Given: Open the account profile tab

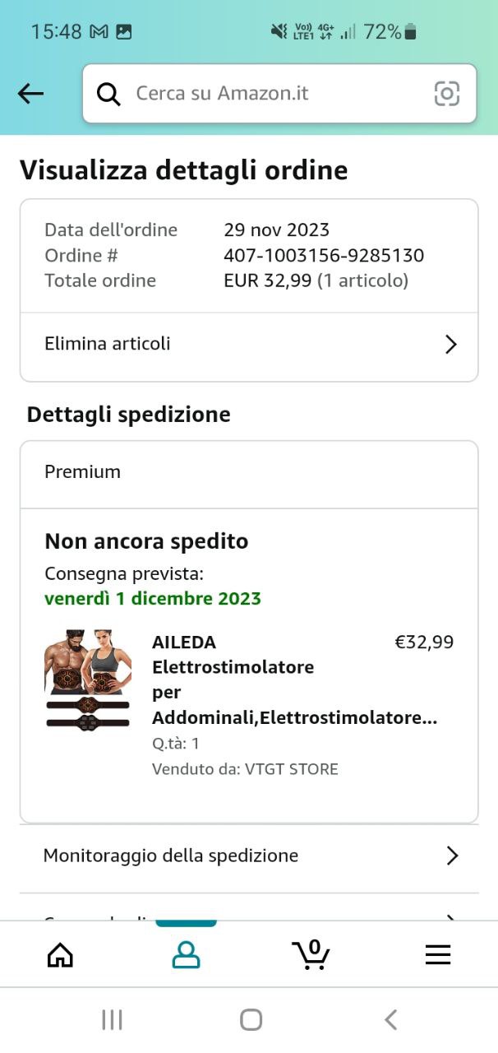Looking at the screenshot, I should [x=186, y=954].
